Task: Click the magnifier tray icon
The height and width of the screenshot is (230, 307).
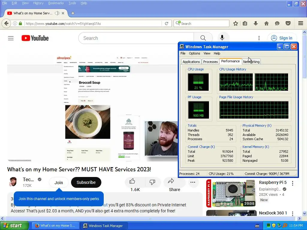Action: 285,226
